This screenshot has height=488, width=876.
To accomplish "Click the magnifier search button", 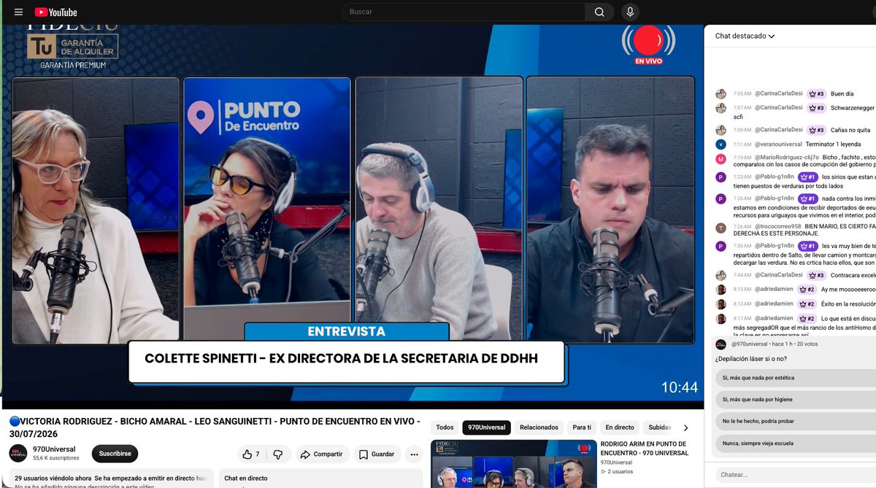I will (599, 12).
